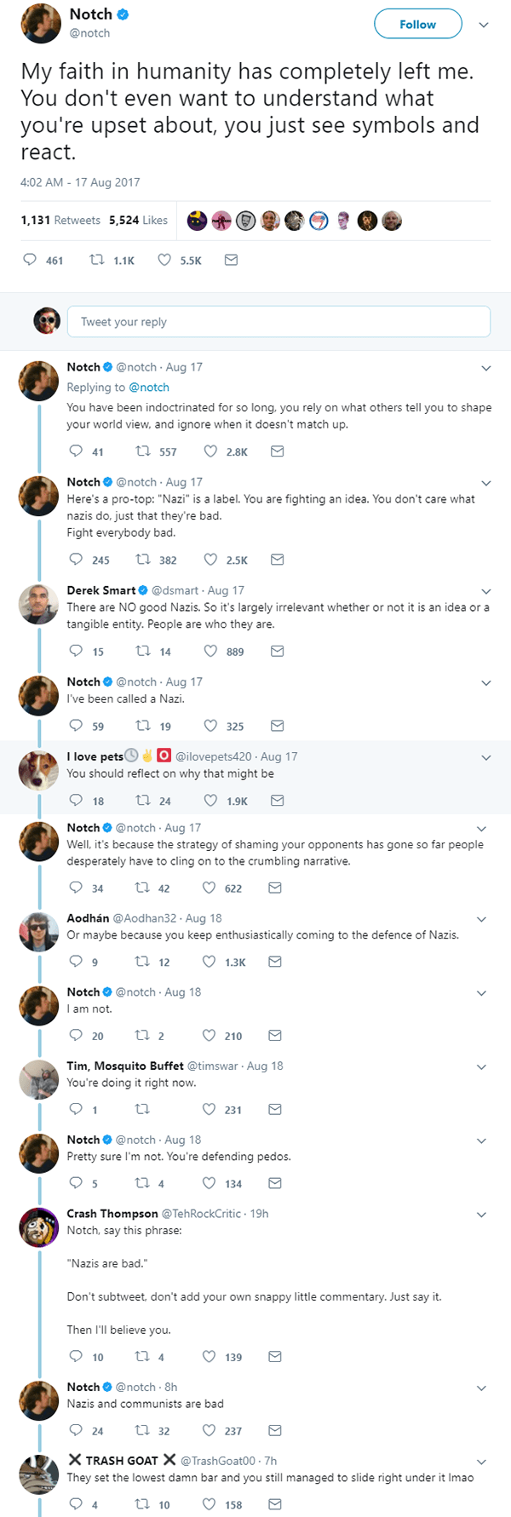Like Derek Smart's reply with 889 likes

pos(210,651)
